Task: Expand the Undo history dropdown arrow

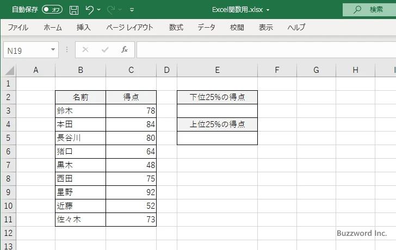Action: pos(99,10)
